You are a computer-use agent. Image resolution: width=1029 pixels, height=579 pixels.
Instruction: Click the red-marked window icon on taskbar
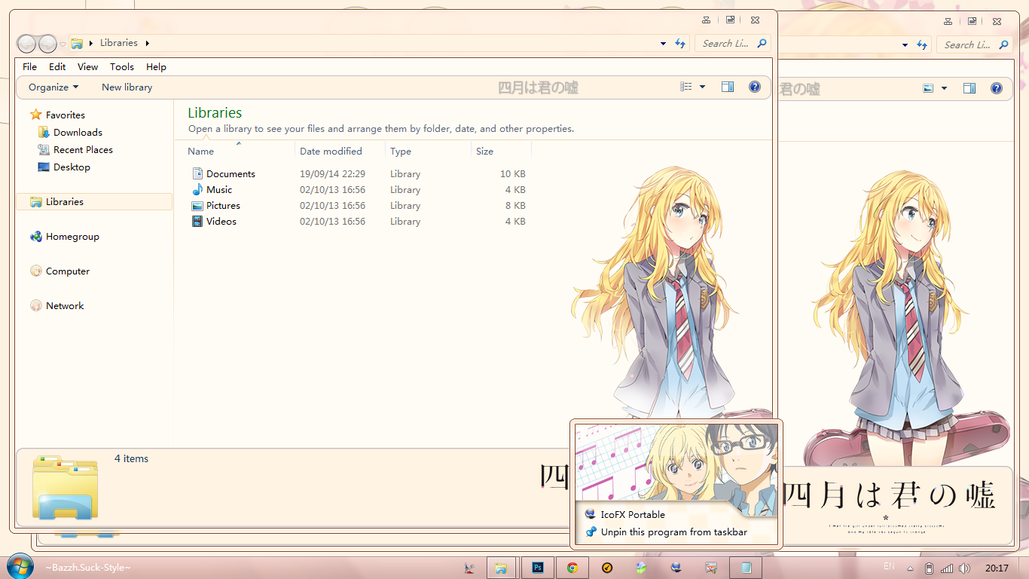coord(710,568)
